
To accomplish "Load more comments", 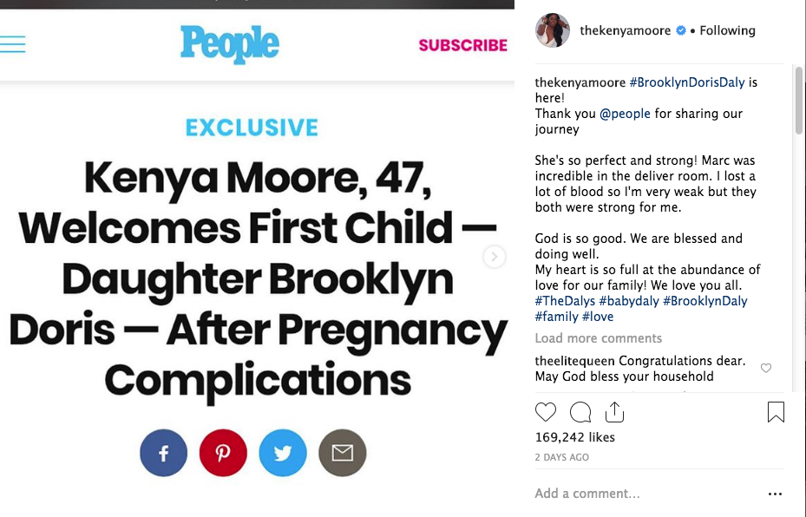I will click(x=598, y=338).
